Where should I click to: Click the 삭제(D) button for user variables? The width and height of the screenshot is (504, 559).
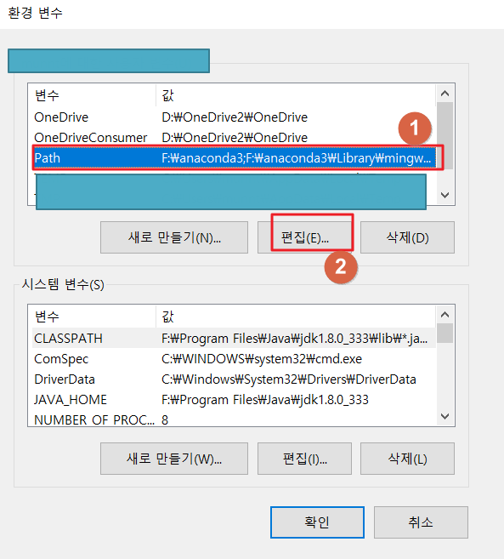[407, 237]
